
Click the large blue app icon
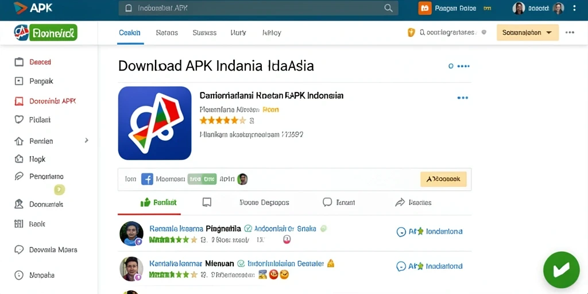pyautogui.click(x=155, y=123)
